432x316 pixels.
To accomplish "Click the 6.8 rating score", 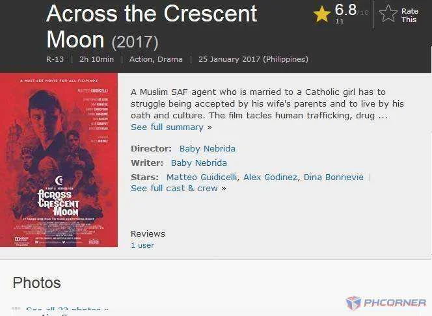I will [345, 10].
